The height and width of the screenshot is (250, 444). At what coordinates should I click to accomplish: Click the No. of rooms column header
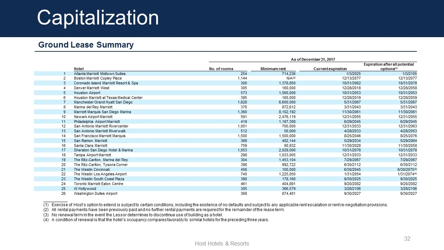221,69
